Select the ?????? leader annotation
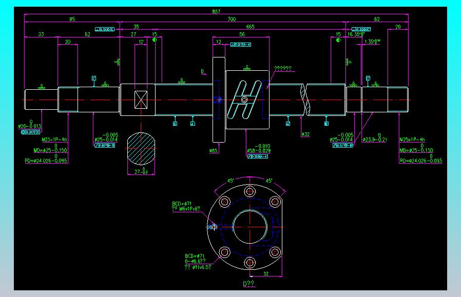Screen dimensions: 461x297 point(283,68)
